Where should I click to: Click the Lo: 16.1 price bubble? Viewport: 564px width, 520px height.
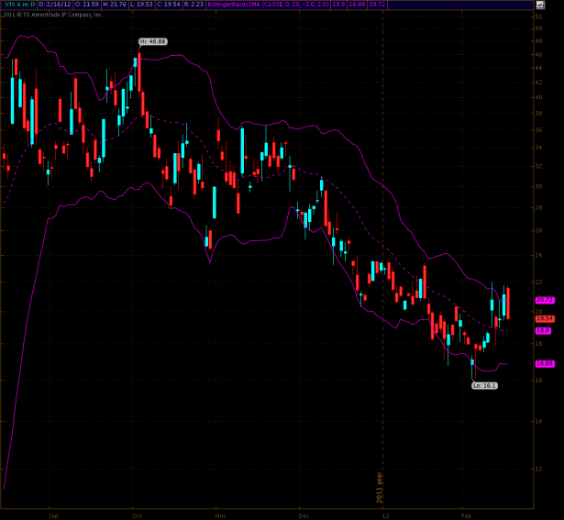pos(483,386)
